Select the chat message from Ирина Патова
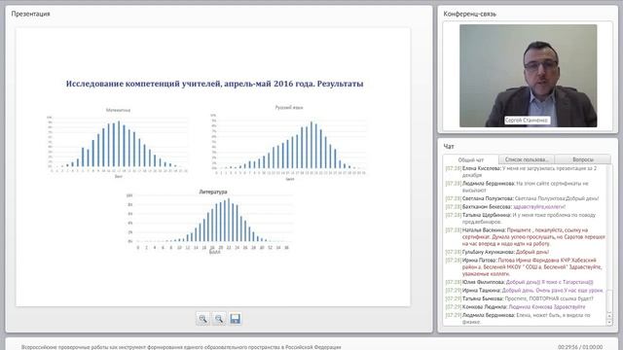This screenshot has height=350, width=623. 525,267
